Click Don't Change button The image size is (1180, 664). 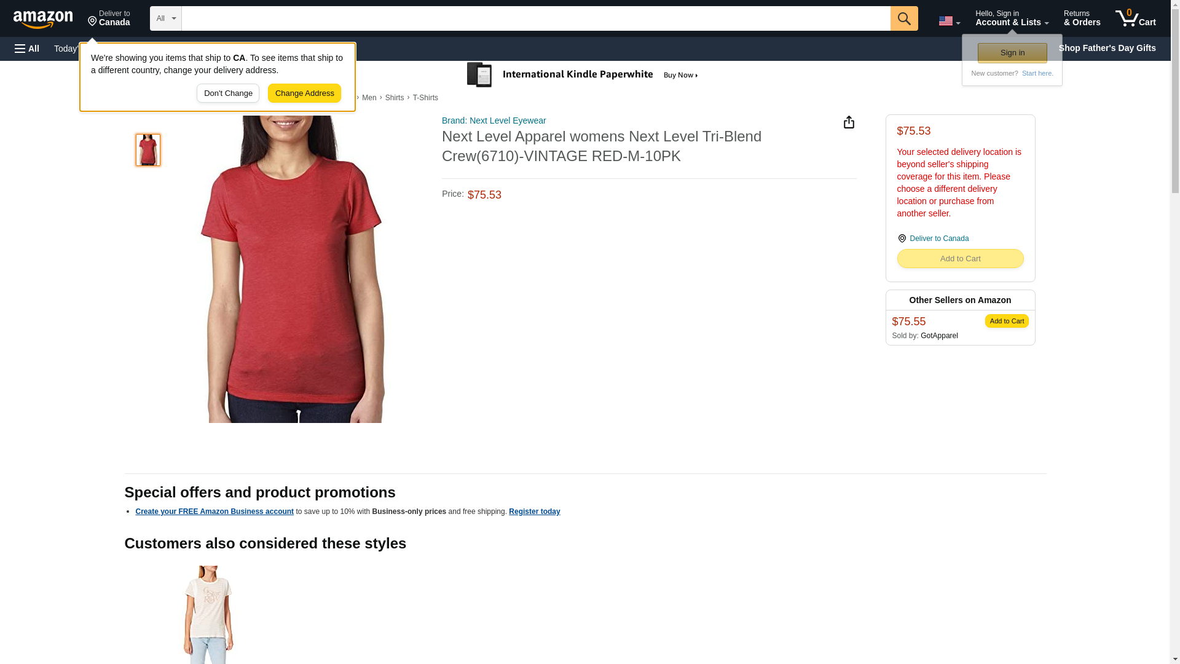[228, 93]
